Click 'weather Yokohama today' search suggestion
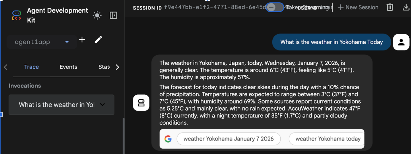411x154 pixels. coord(327,139)
